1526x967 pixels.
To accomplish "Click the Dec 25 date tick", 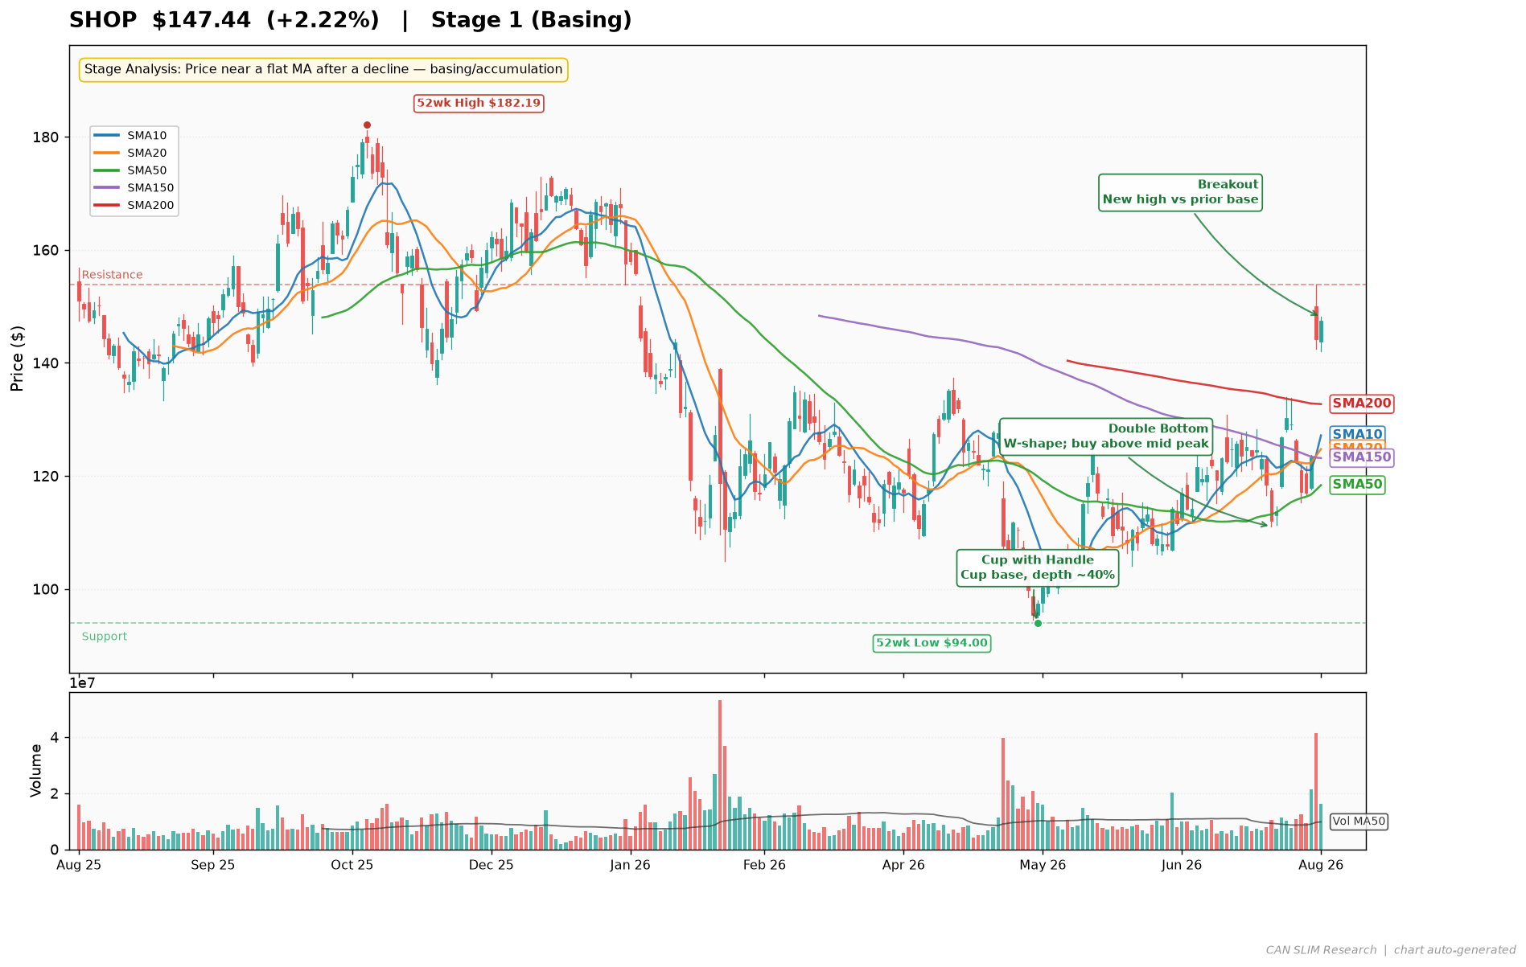I will coord(492,866).
